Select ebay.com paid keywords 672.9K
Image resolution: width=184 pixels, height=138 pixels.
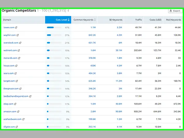click(177, 104)
